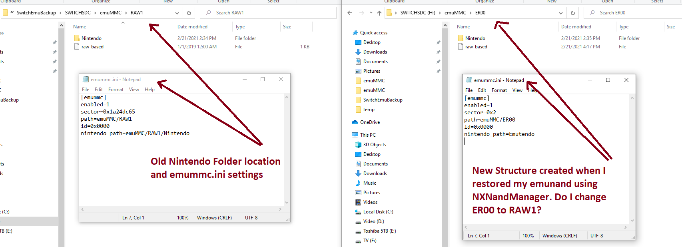Click sector=0x1a24dc65 line in left Notepad
This screenshot has height=247, width=682.
coord(108,112)
